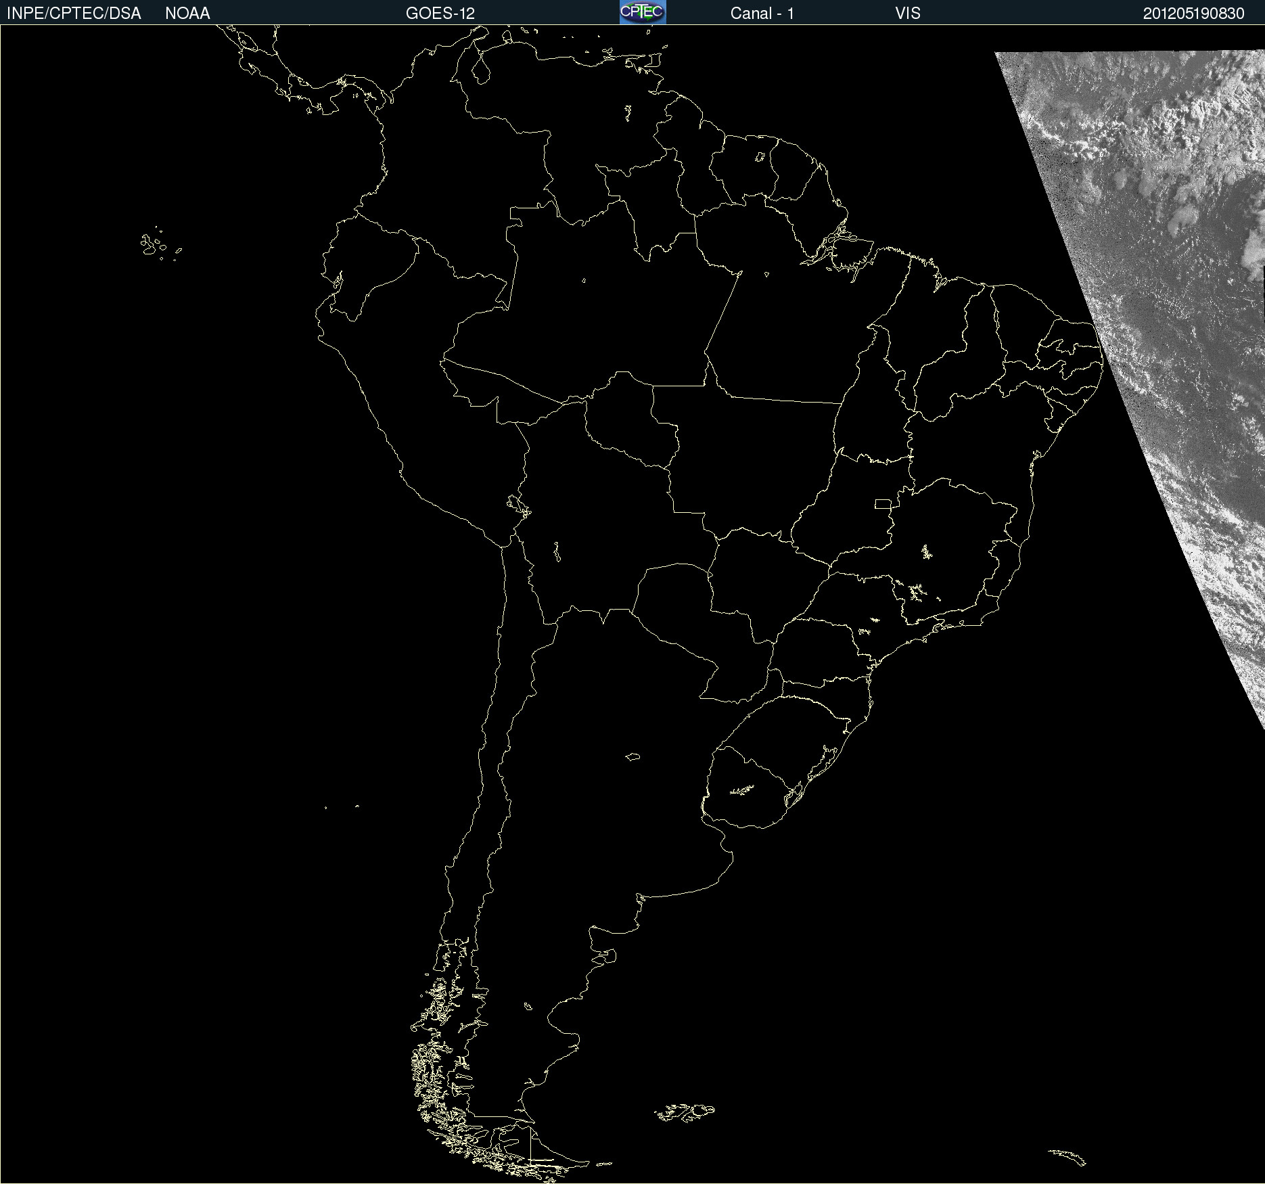Click the GOES-12 satellite label

coord(440,14)
